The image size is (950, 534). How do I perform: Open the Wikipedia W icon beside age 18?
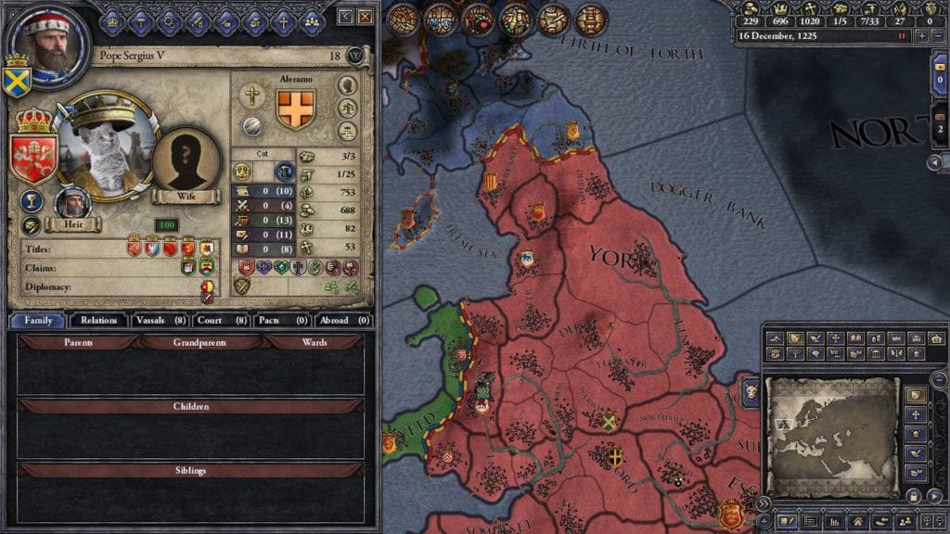[x=355, y=57]
